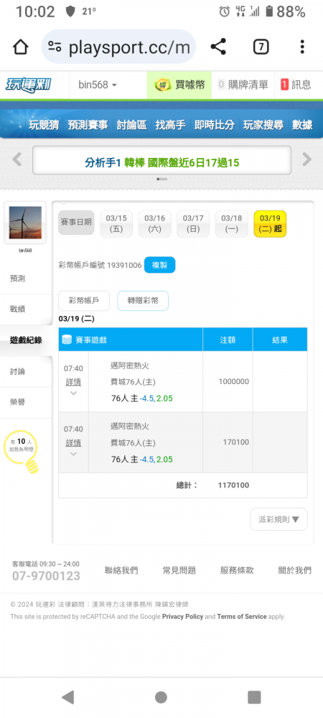Expand the 派彩規則 dropdown
Screen dimensions: 323x718
pyautogui.click(x=278, y=519)
